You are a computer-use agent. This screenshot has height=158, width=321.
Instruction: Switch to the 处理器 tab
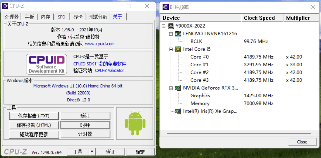pyautogui.click(x=12, y=17)
